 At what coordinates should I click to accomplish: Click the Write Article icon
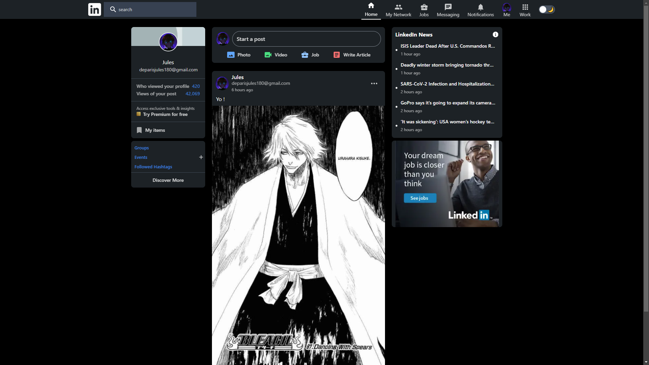point(336,54)
